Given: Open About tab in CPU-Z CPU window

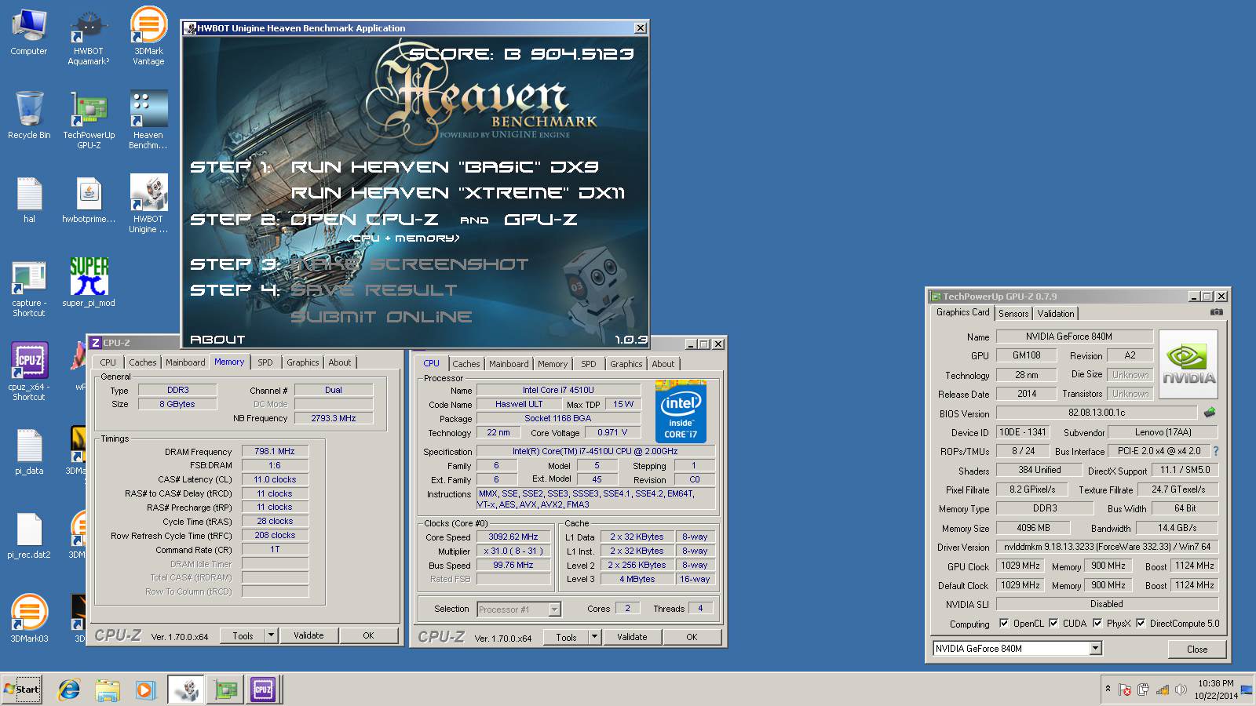Looking at the screenshot, I should (x=663, y=364).
